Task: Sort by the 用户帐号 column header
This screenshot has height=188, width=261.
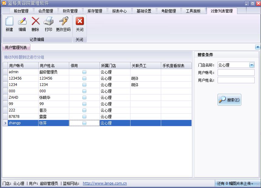Action: (x=23, y=66)
